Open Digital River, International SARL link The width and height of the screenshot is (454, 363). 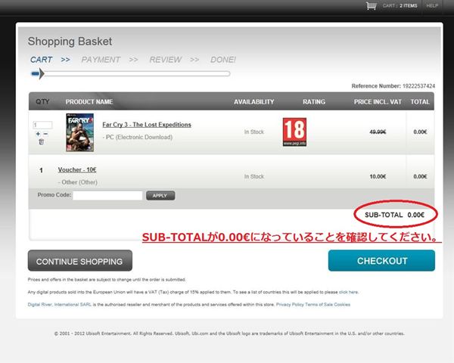click(60, 305)
